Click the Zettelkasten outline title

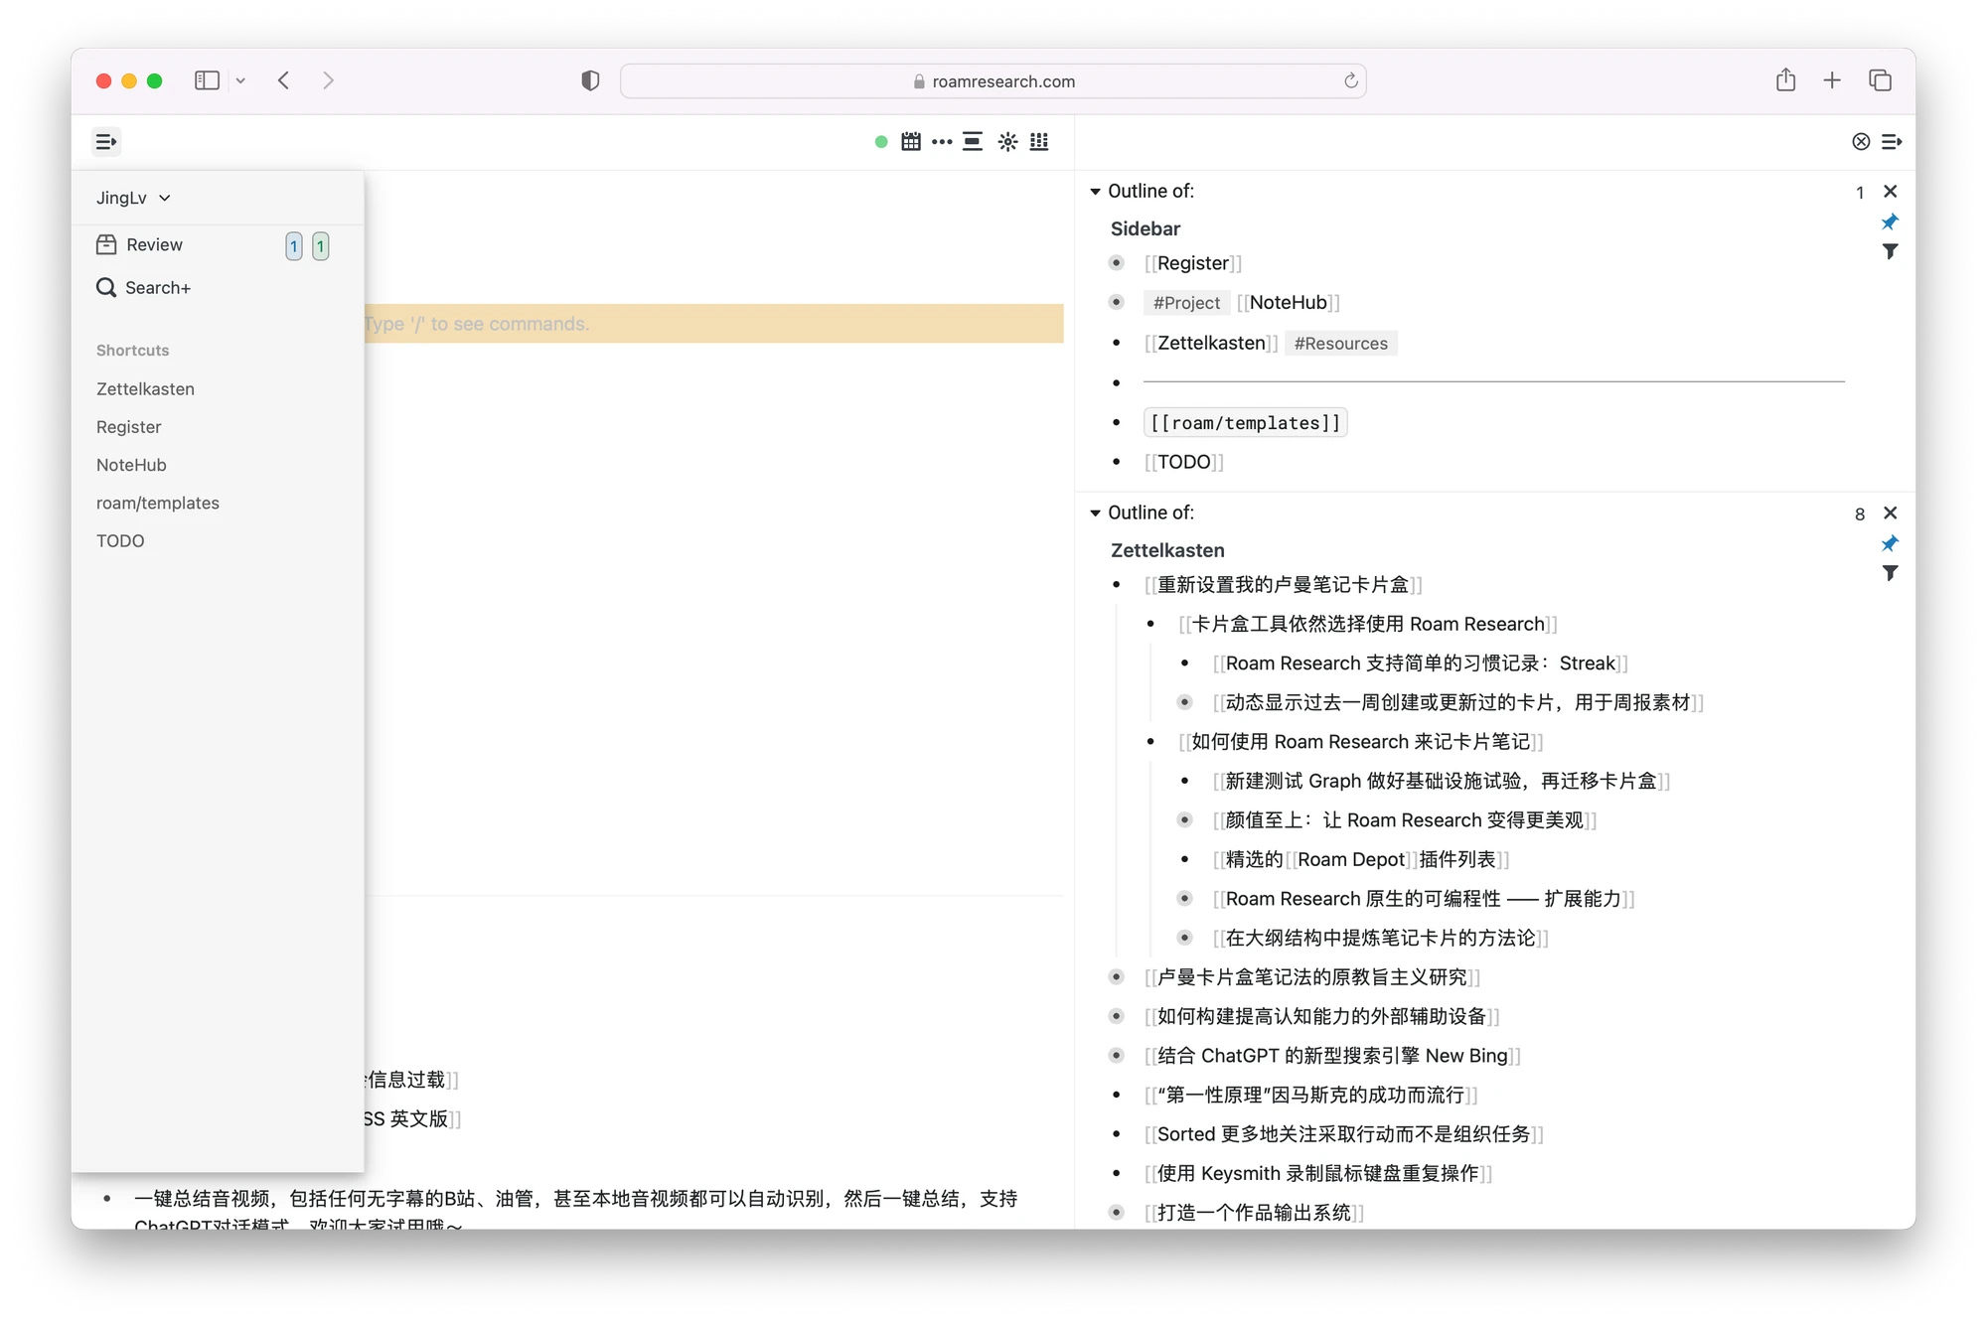(x=1167, y=550)
